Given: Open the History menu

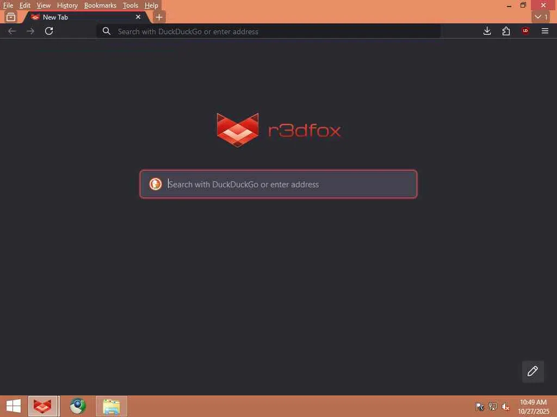Looking at the screenshot, I should pos(67,5).
